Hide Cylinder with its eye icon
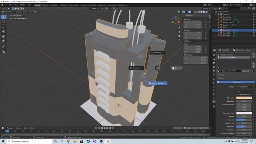256x144 pixels. pyautogui.click(x=254, y=25)
